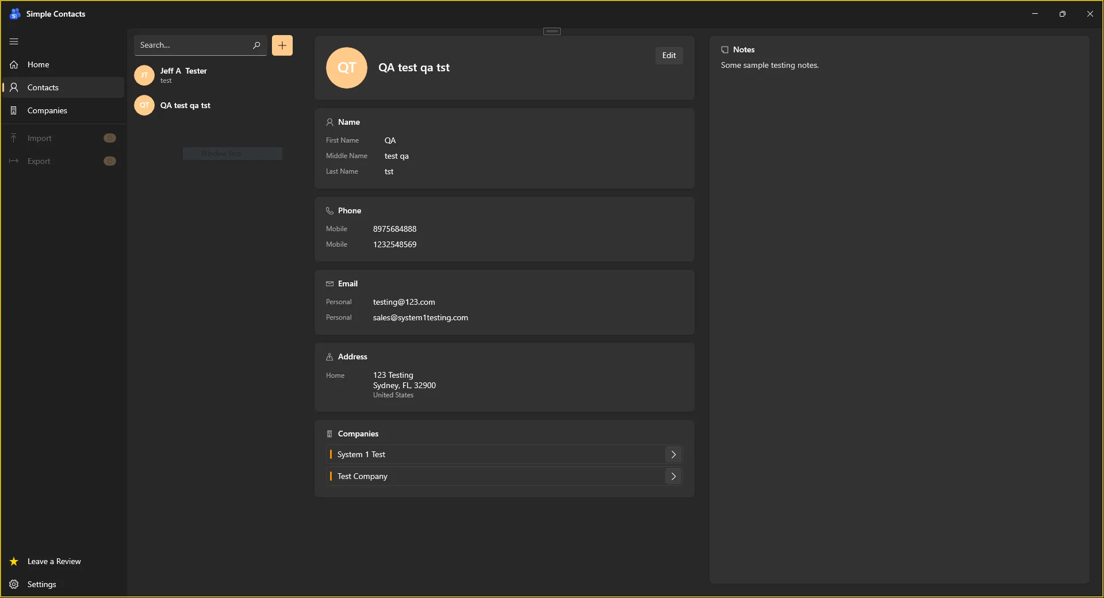
Task: Click the Email section envelope icon
Action: point(329,283)
